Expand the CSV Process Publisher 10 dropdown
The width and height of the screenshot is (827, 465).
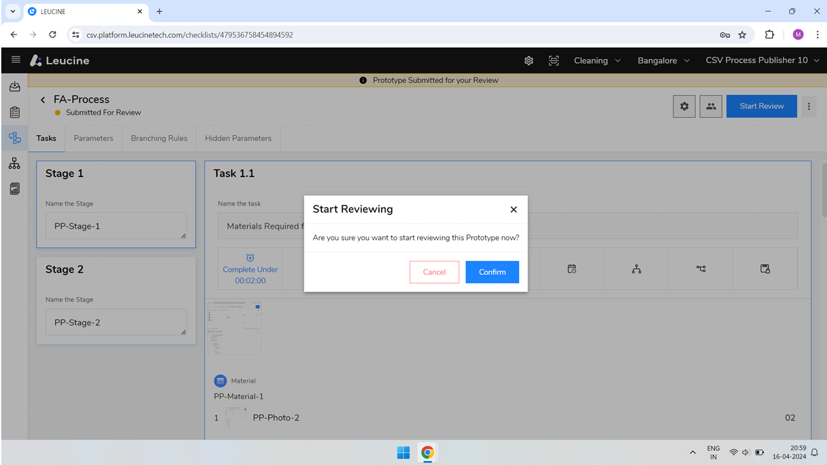click(x=762, y=60)
